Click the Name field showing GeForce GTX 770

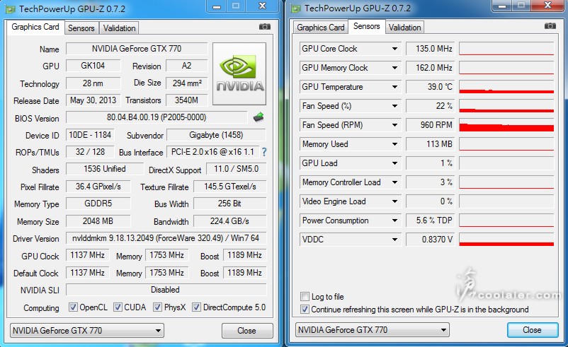click(x=137, y=49)
